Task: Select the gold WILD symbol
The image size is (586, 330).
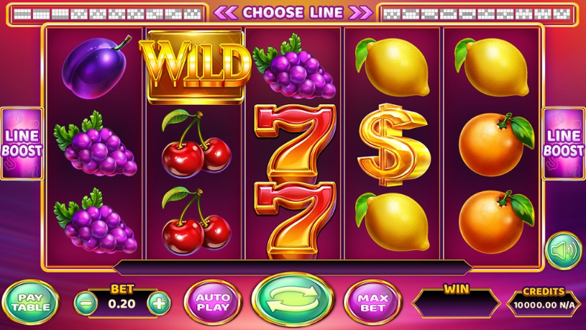Action: point(195,65)
